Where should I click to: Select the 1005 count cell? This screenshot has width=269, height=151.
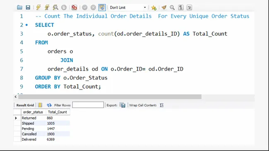(58, 123)
